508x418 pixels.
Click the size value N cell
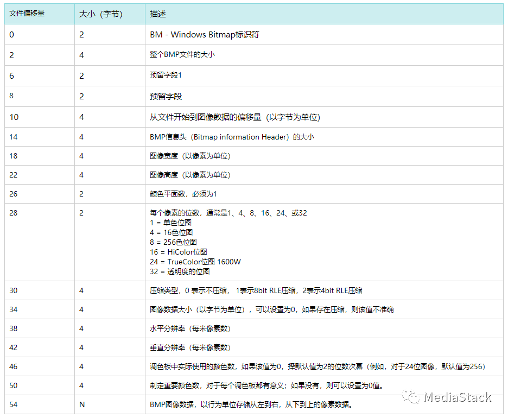[82, 404]
